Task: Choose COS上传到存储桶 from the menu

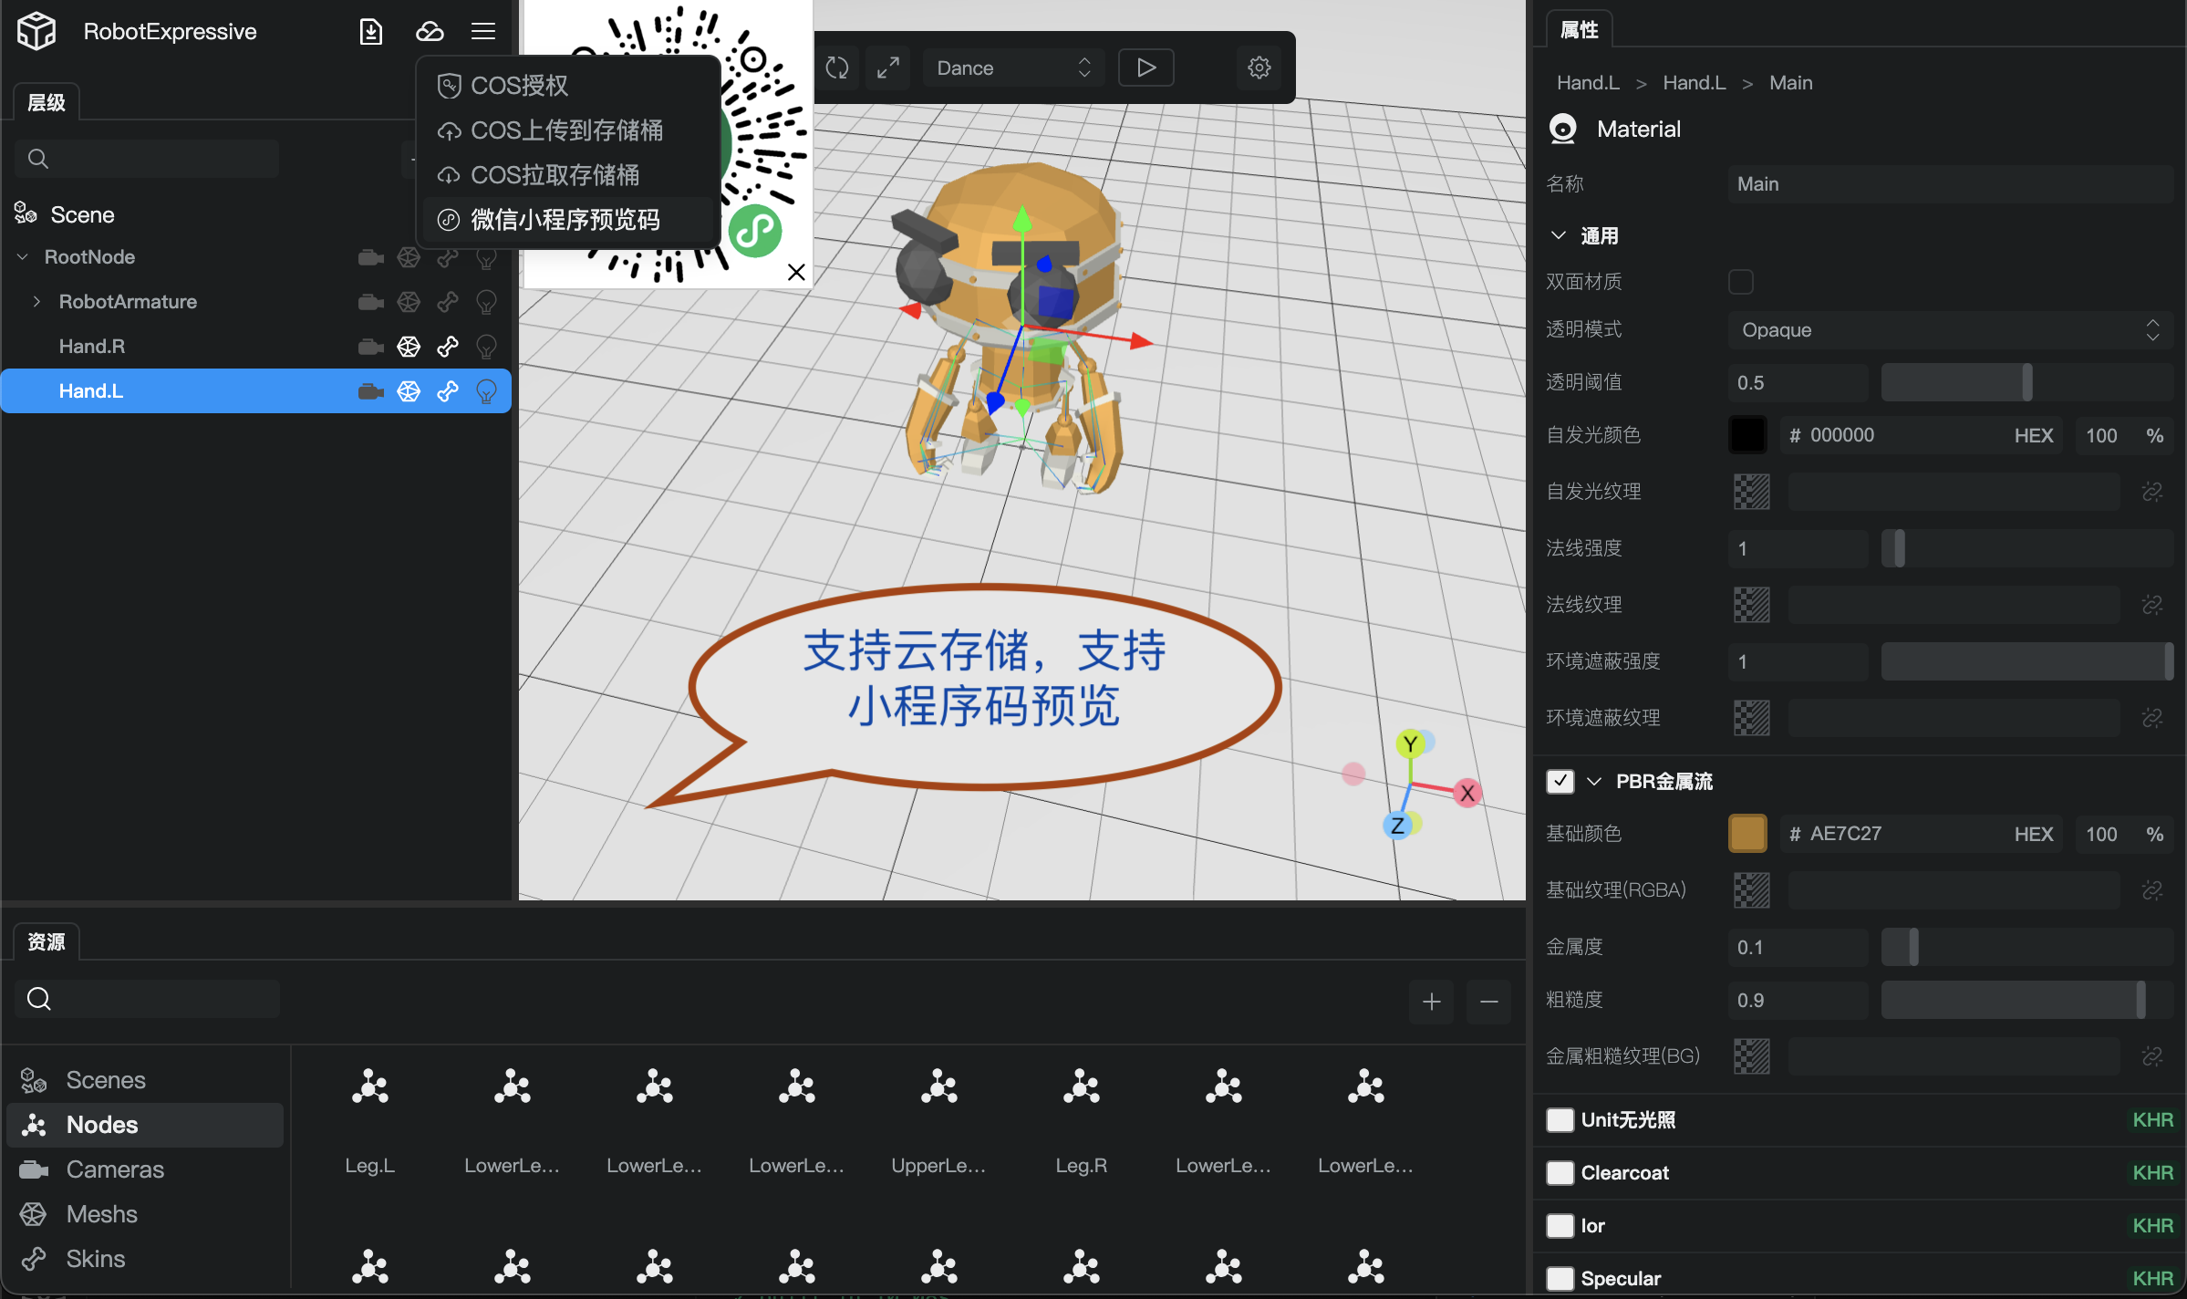Action: 565,130
